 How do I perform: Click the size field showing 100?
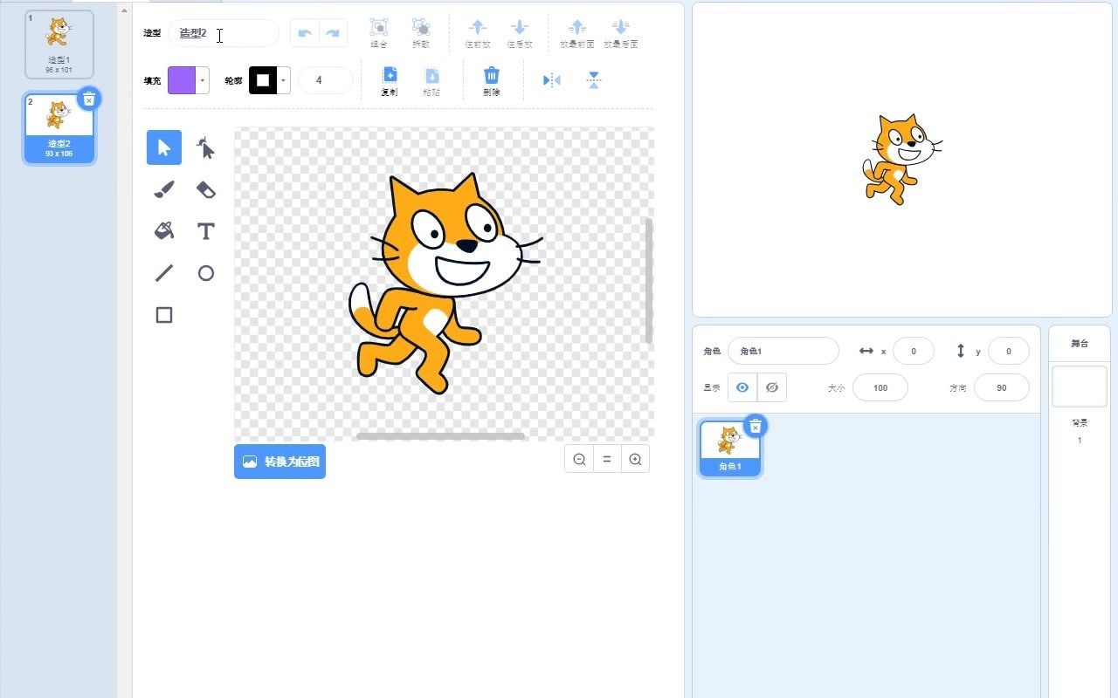click(880, 387)
